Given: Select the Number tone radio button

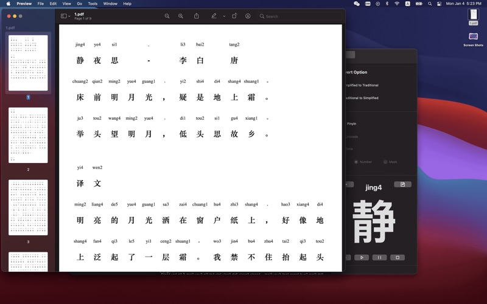Looking at the screenshot, I should click(x=357, y=162).
